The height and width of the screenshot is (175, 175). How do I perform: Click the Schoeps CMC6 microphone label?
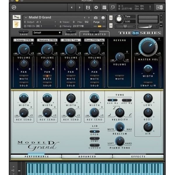pyautogui.click(x=24, y=40)
